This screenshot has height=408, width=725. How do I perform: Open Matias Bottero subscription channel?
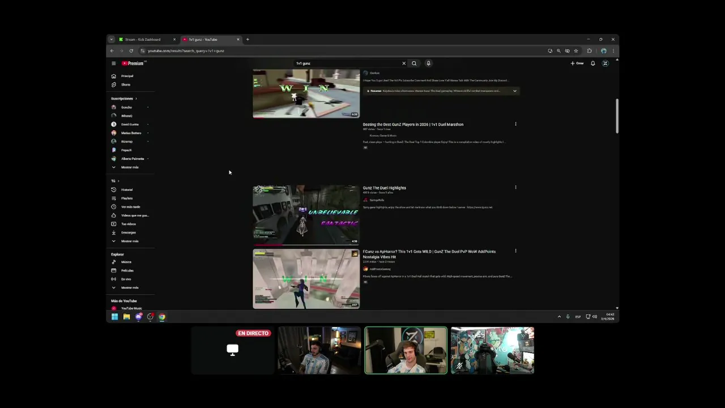coord(130,133)
